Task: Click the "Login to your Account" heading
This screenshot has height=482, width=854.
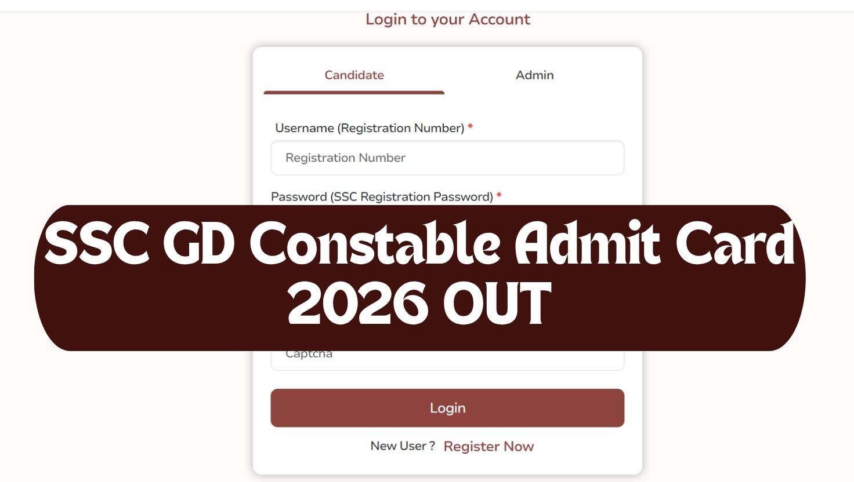Action: 447,20
